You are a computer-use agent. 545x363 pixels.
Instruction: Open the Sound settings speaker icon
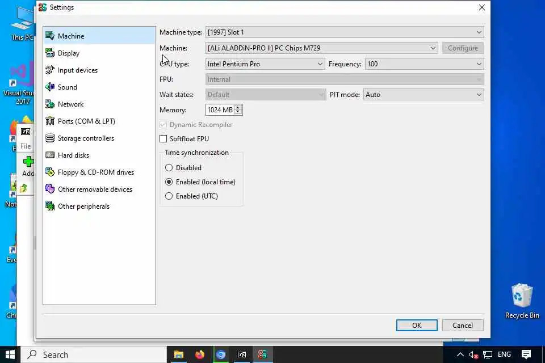50,87
